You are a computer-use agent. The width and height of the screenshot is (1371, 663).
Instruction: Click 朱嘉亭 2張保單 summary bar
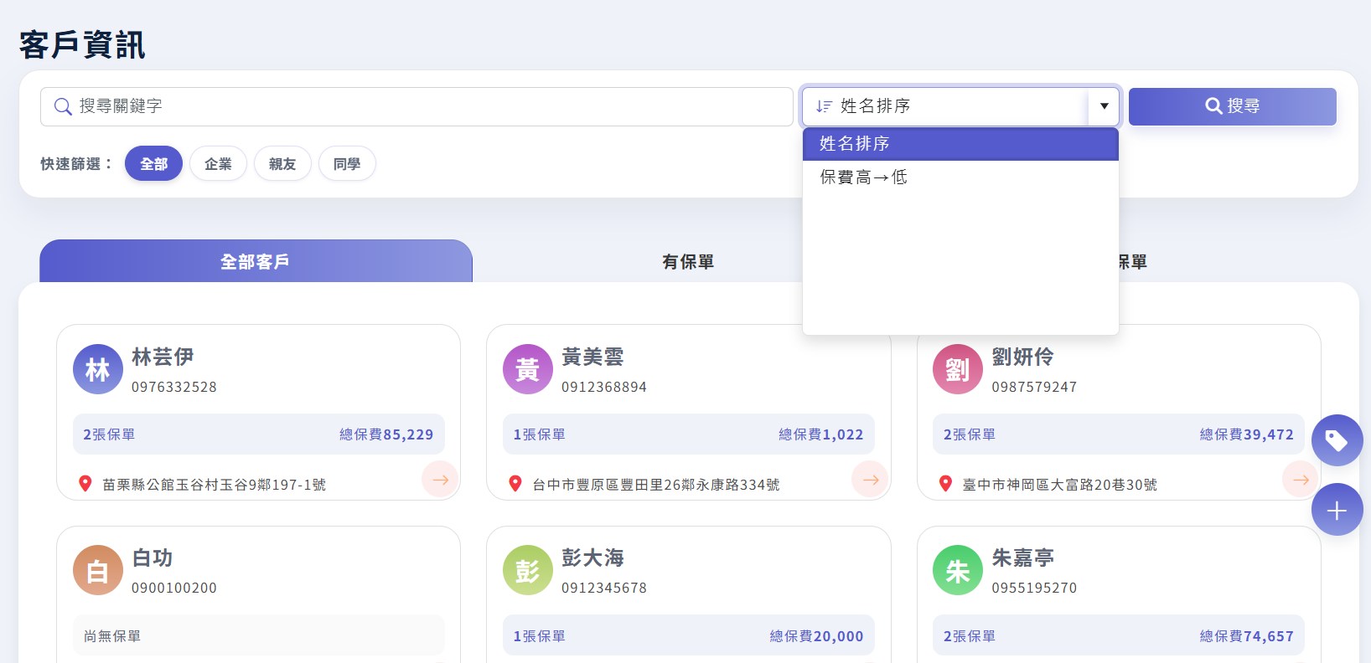pyautogui.click(x=1118, y=635)
